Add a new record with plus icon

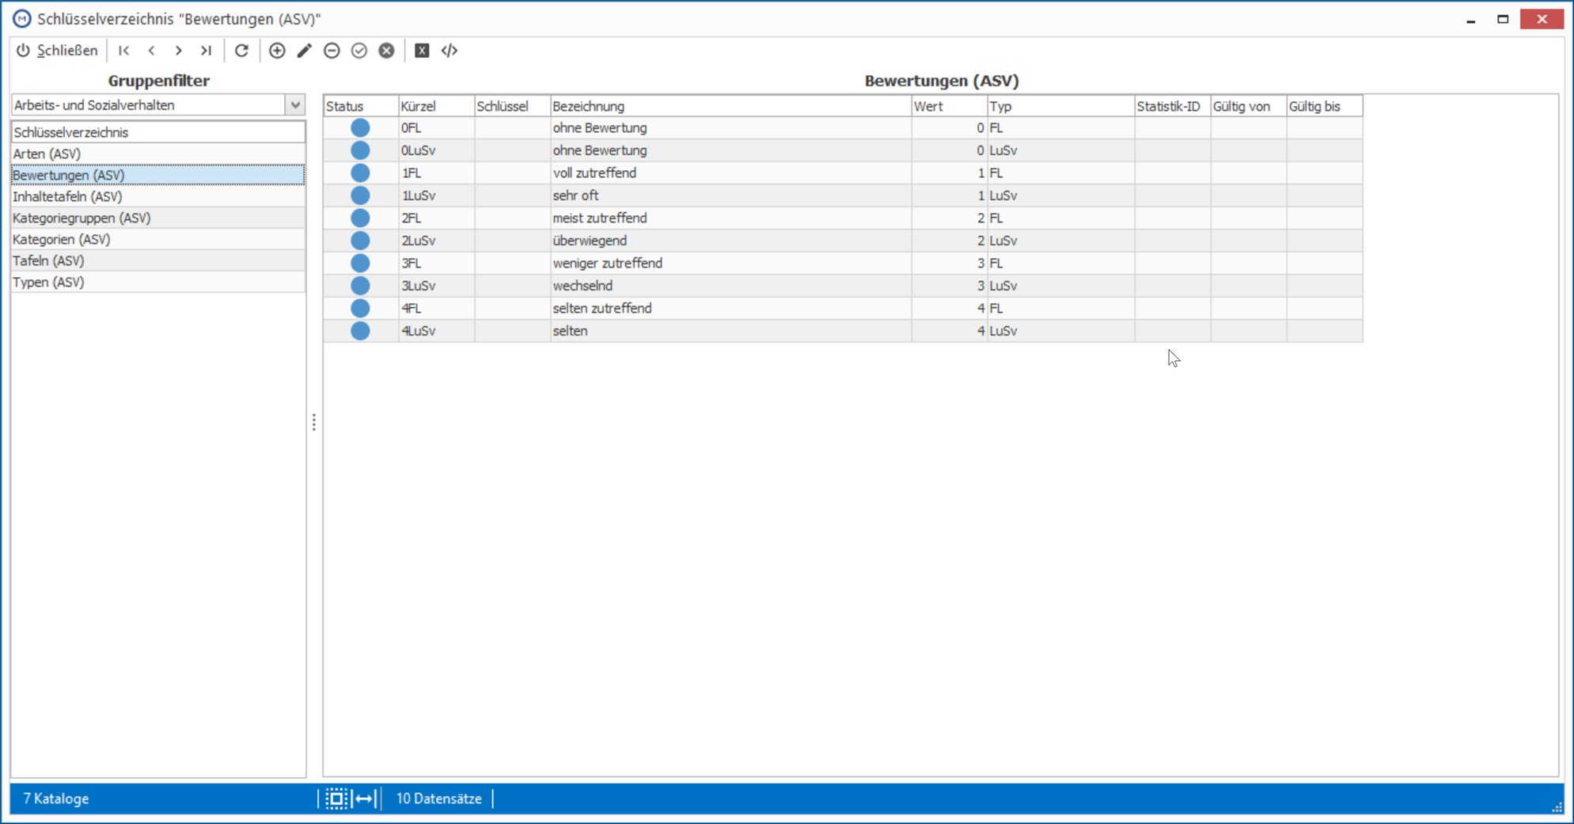[277, 51]
